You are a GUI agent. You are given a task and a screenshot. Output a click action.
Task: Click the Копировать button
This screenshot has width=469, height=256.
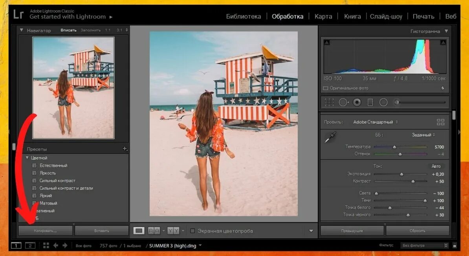click(x=46, y=231)
